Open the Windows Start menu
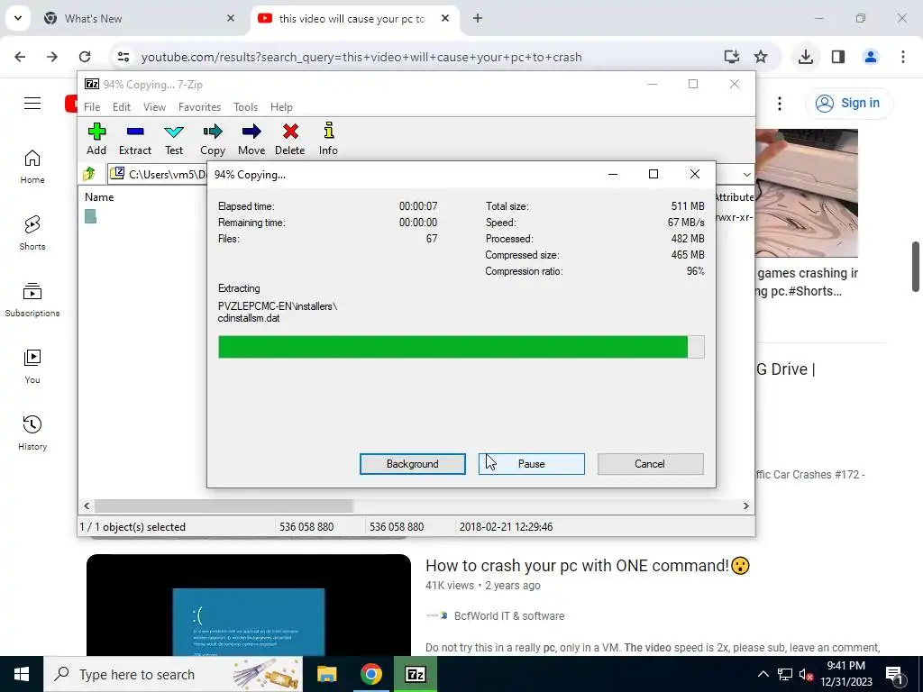Image resolution: width=923 pixels, height=692 pixels. 22,674
